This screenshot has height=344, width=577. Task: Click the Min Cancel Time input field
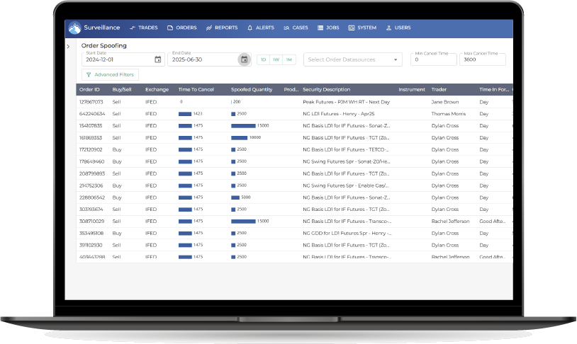(x=432, y=60)
